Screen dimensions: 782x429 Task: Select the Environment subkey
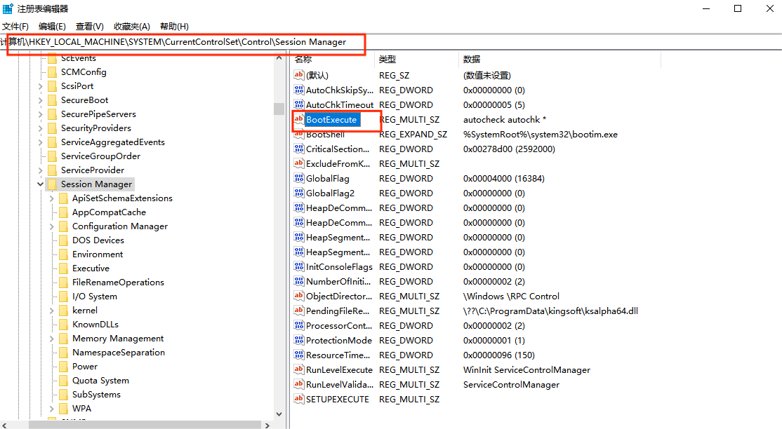point(98,254)
